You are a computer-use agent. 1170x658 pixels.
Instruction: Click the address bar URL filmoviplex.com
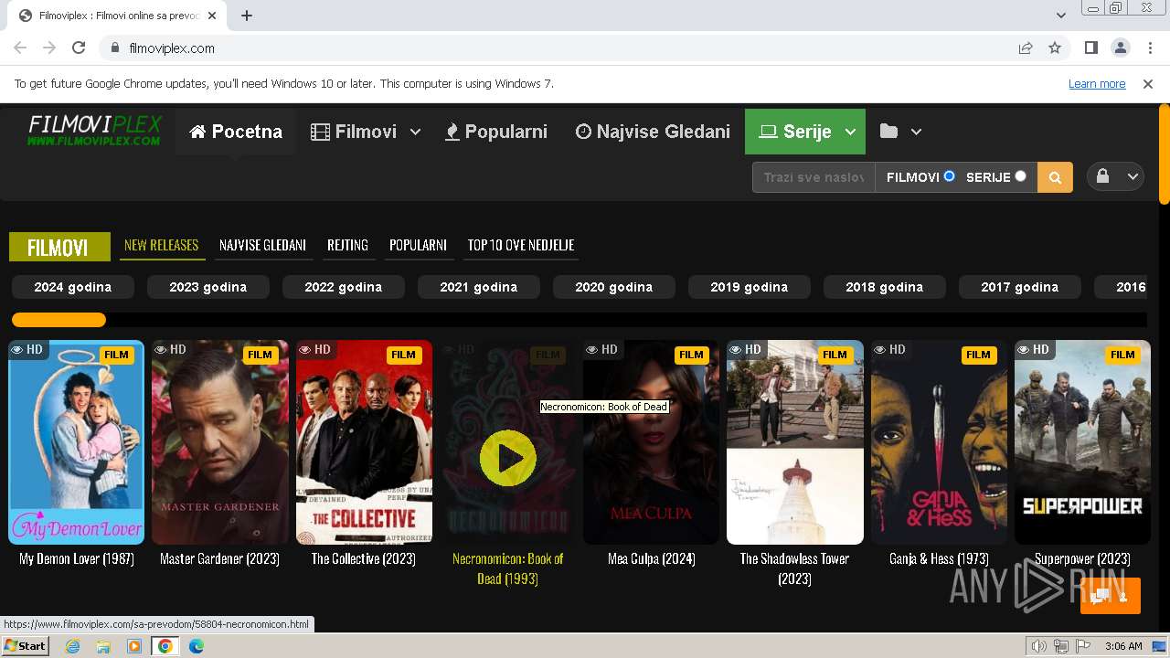point(172,48)
